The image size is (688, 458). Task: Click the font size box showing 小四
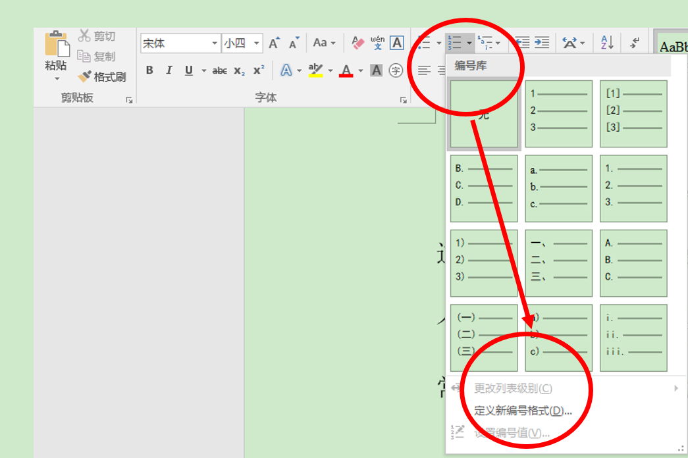point(237,43)
